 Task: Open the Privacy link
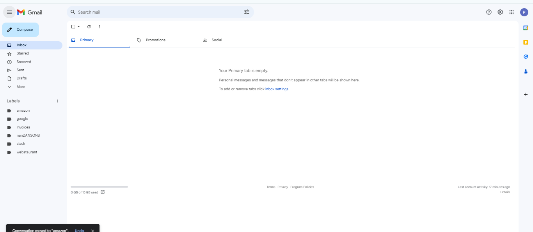[283, 187]
